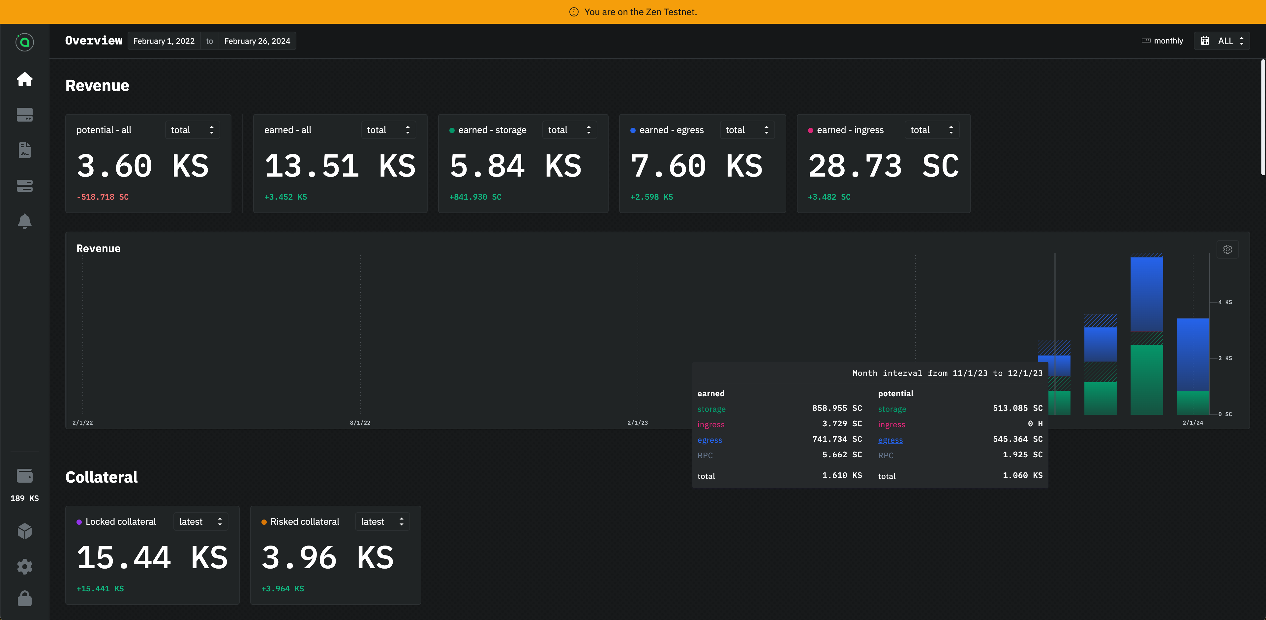Click the +3.482 SC change text
The height and width of the screenshot is (620, 1266).
829,197
